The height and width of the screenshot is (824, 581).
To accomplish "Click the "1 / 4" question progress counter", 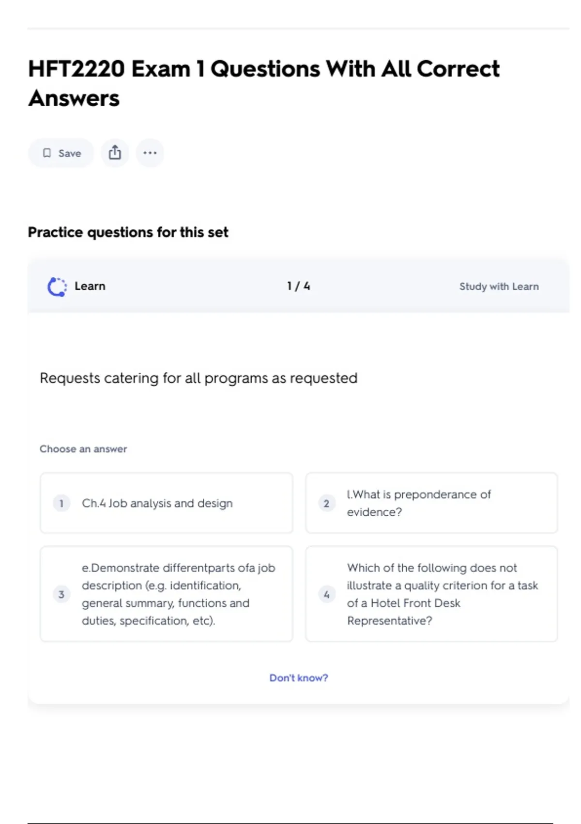I will coord(298,286).
